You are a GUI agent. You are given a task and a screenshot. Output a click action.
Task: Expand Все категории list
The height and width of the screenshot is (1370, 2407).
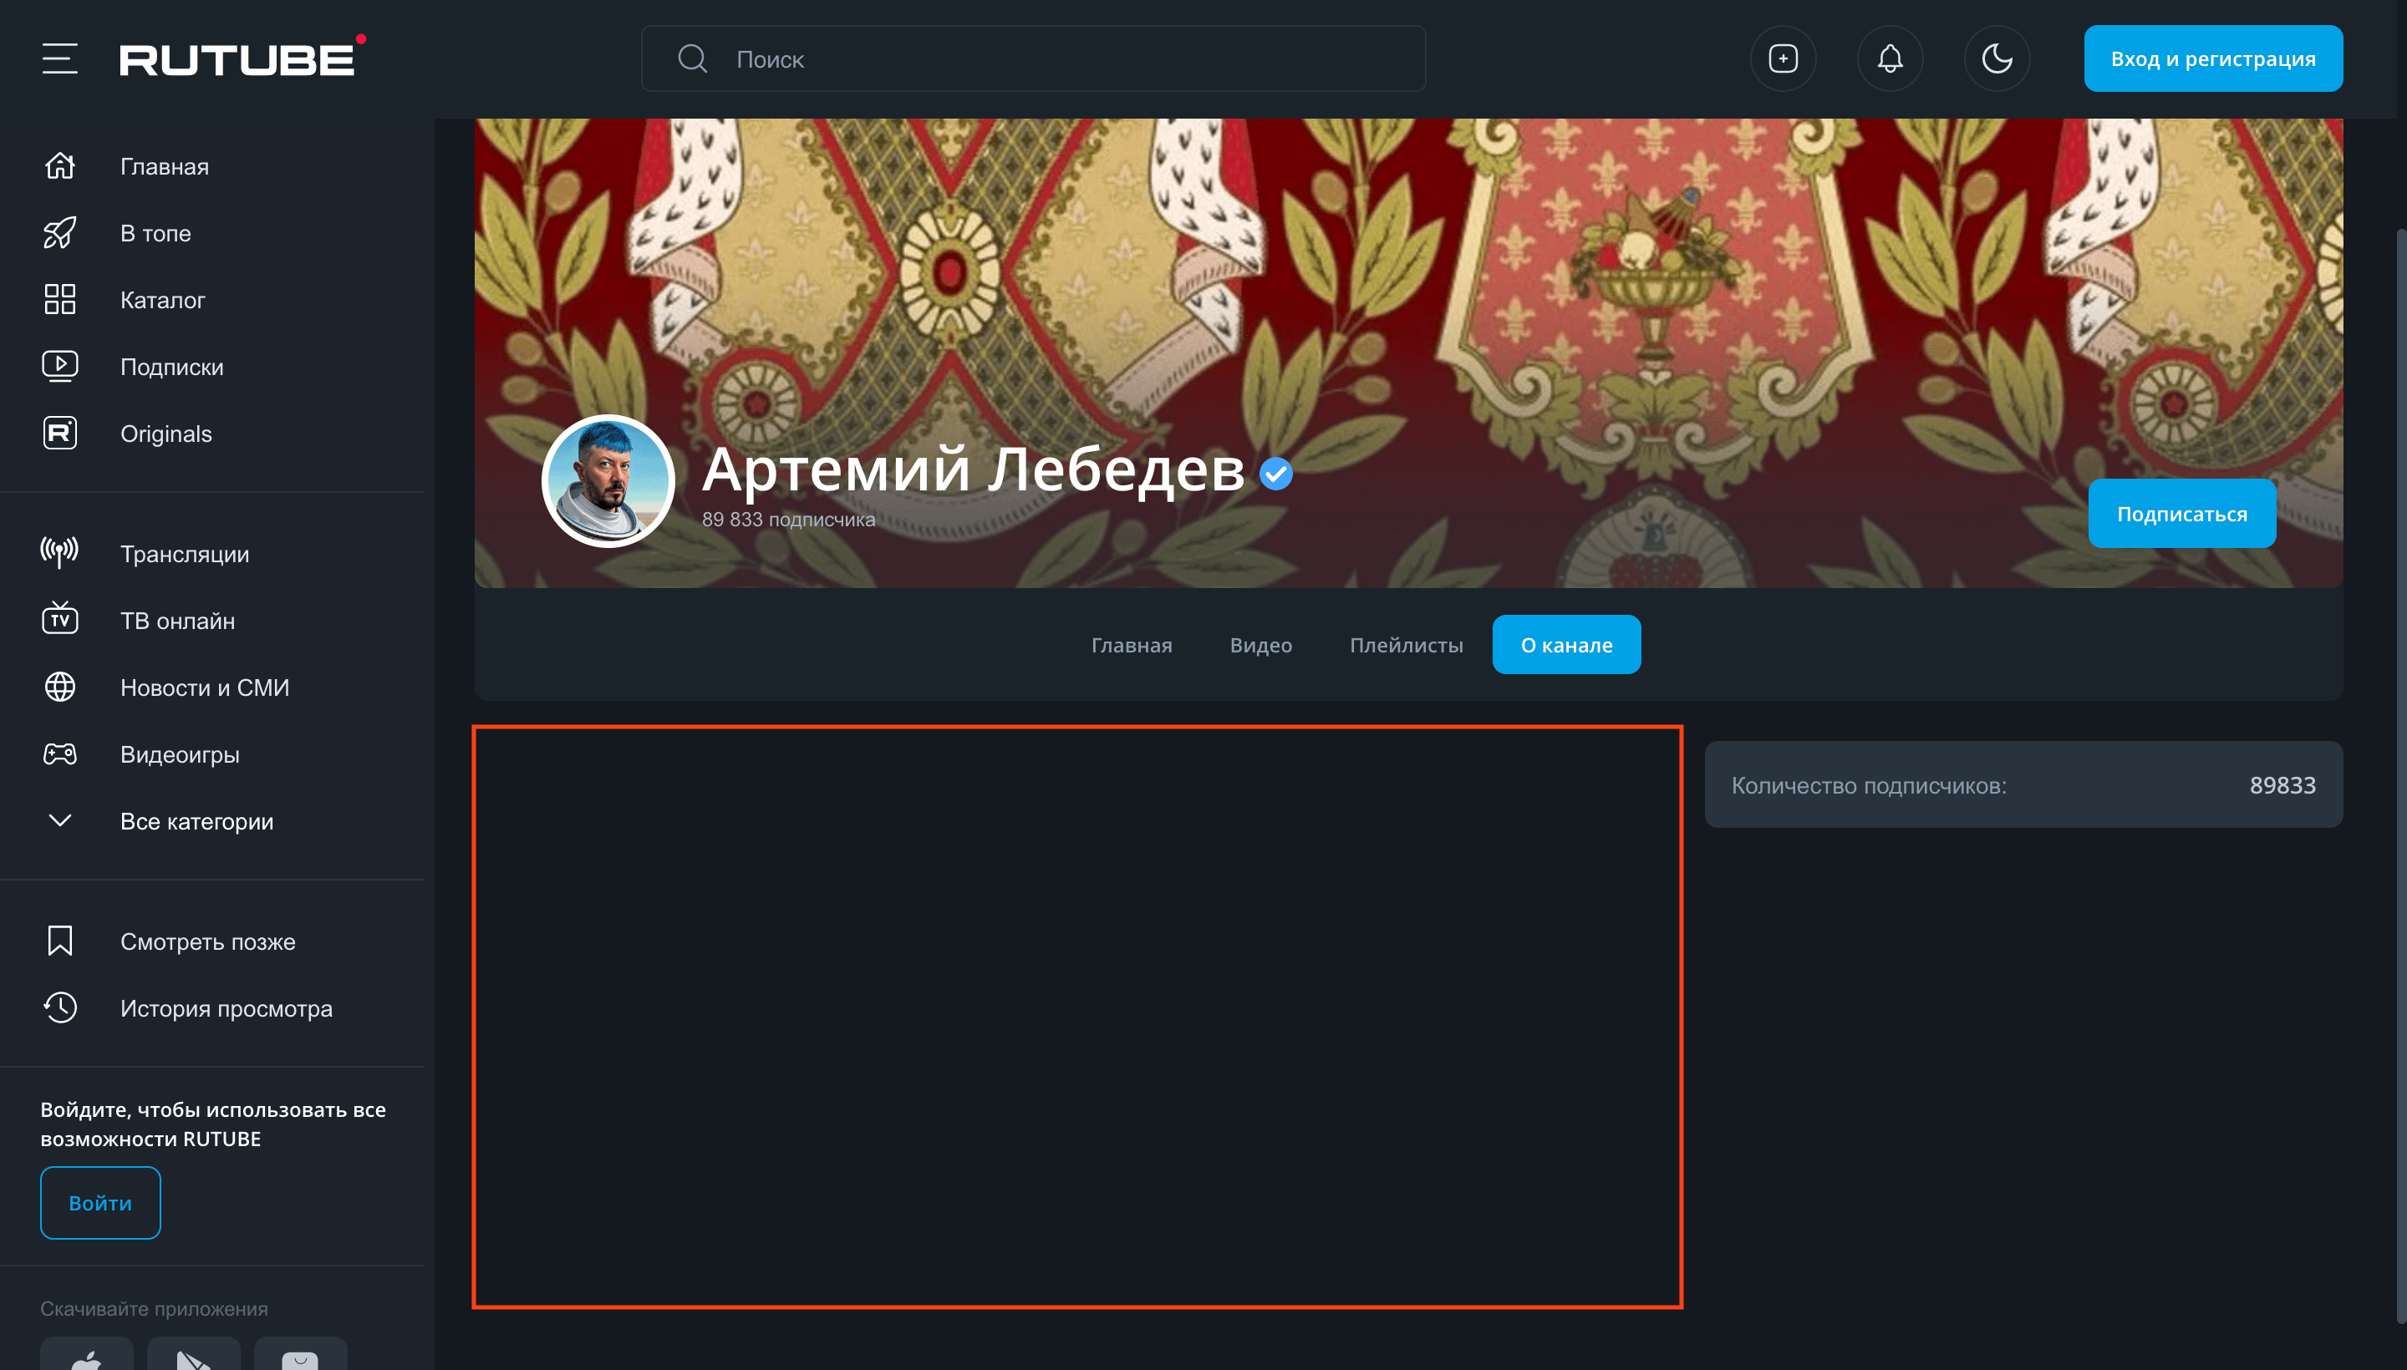pos(196,820)
